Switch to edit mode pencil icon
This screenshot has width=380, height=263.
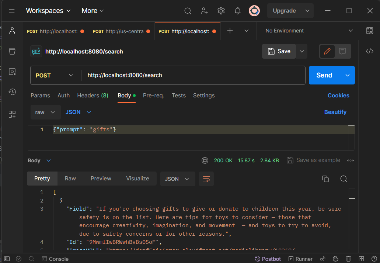(327, 51)
